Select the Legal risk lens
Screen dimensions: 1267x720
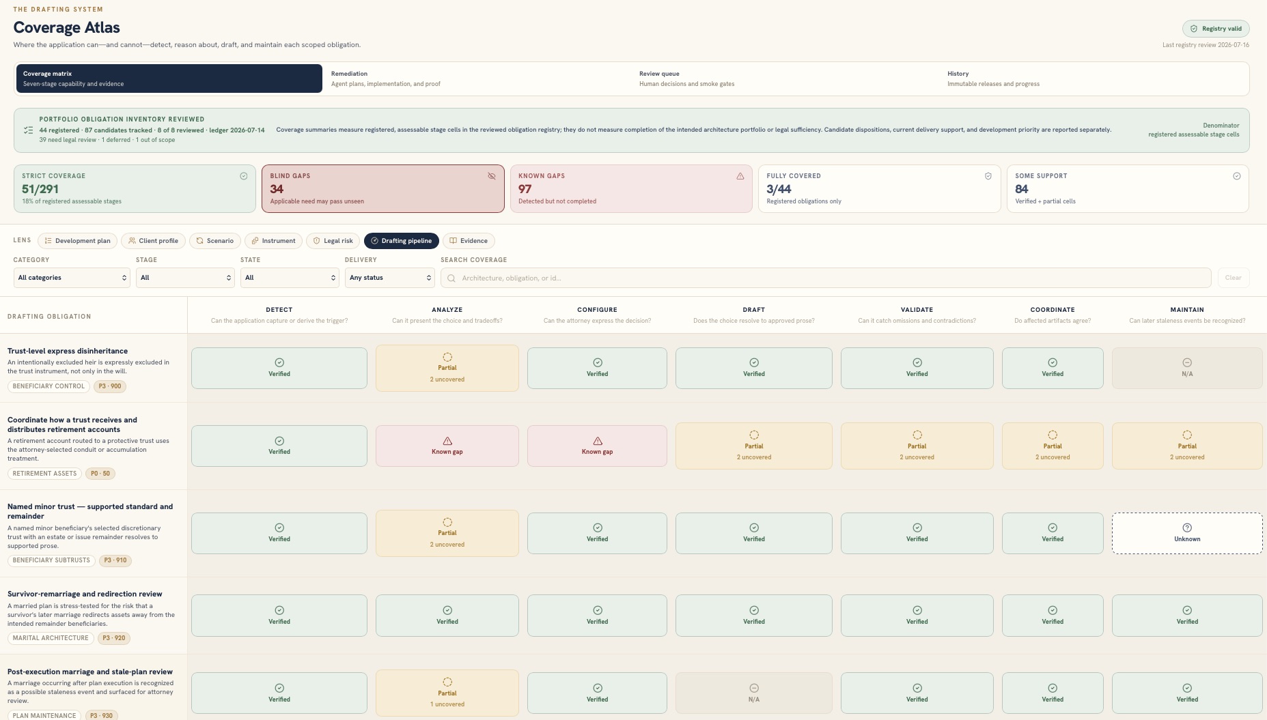pyautogui.click(x=333, y=241)
